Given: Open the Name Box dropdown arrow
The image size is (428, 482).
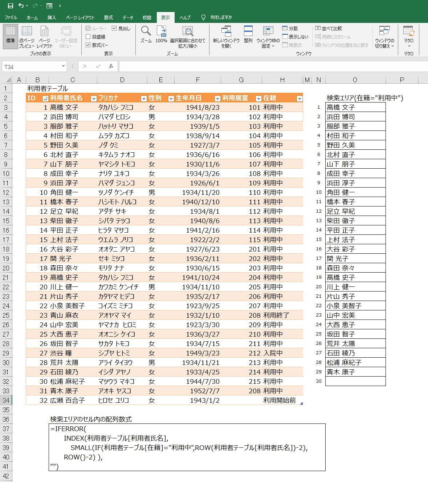Looking at the screenshot, I should click(x=63, y=67).
